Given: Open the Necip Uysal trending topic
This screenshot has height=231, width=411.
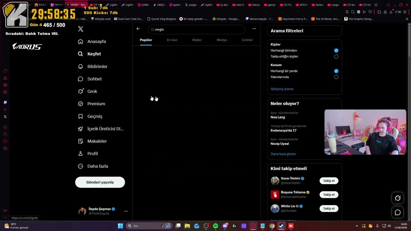Looking at the screenshot, I should [x=280, y=144].
